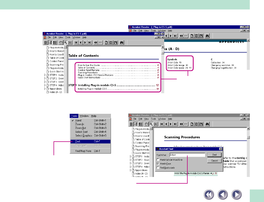Uncheck the Match Case checkbox
Viewport: 264px width, 202px height.
click(158, 164)
